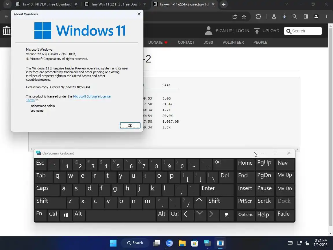Click the backspace key on On-Screen Keyboard
Screen dimensions: 333x250
pos(223,164)
